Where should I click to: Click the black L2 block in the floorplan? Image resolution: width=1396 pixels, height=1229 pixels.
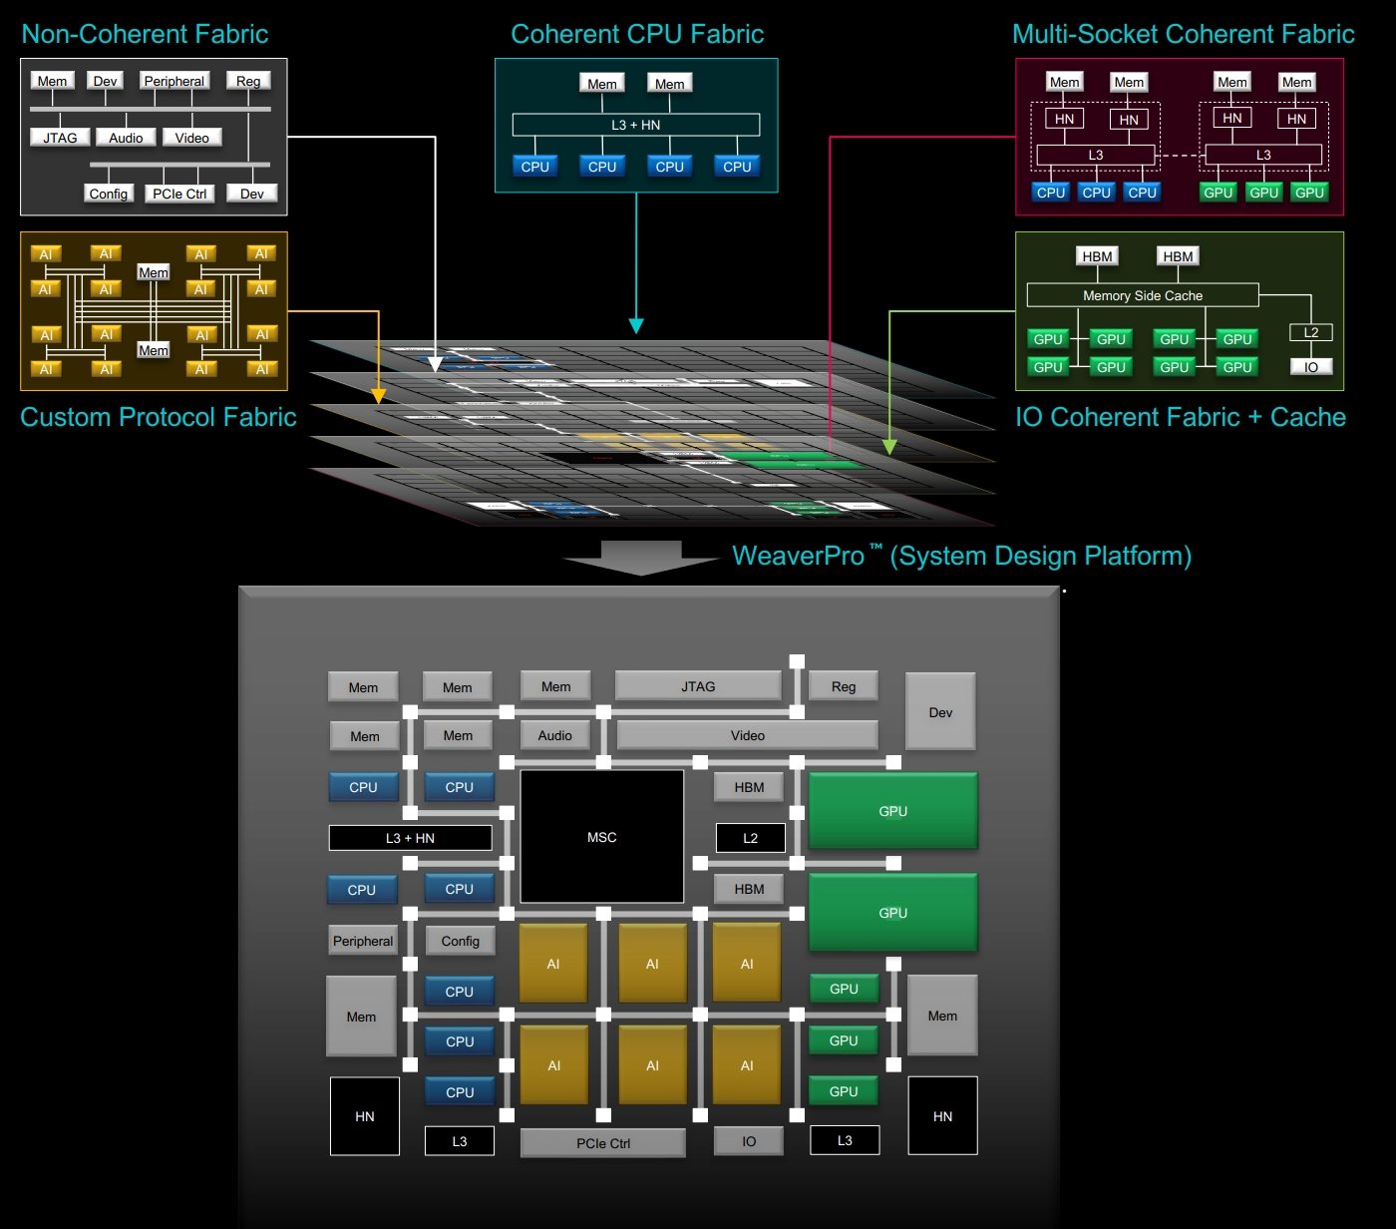point(751,838)
